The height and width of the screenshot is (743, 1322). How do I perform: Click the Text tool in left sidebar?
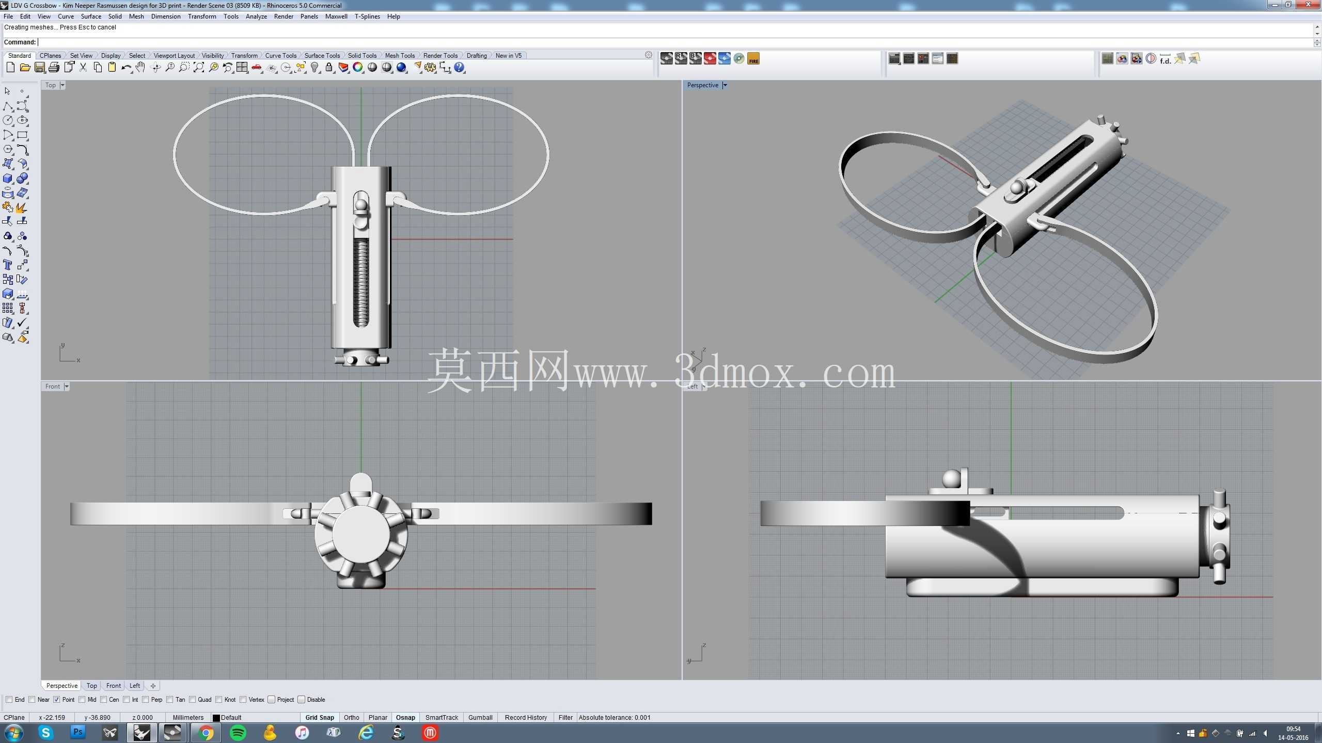[8, 265]
